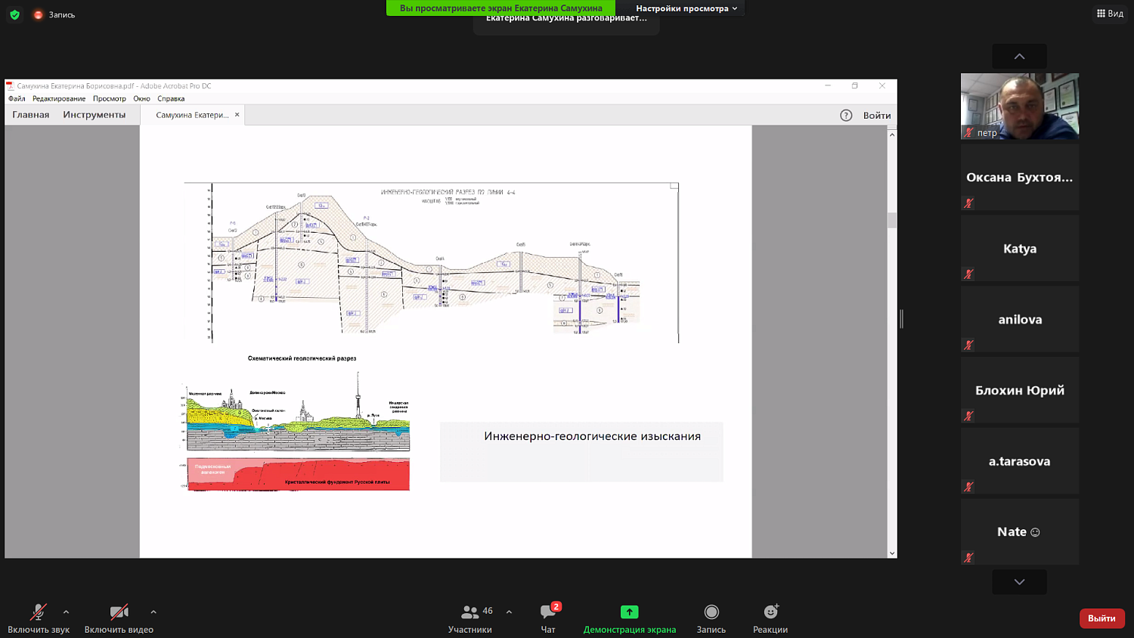Open the Вид layout view button
This screenshot has height=638, width=1134.
1110,13
